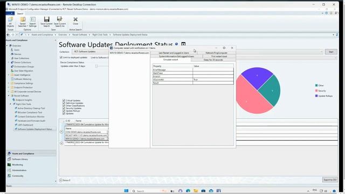Open Content Distribution Monitor
Viewport: 345px width, 194px height.
(31, 116)
